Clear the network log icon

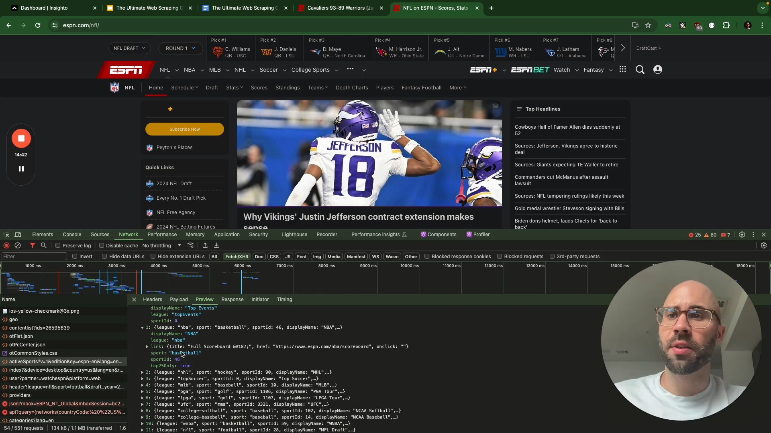click(18, 245)
